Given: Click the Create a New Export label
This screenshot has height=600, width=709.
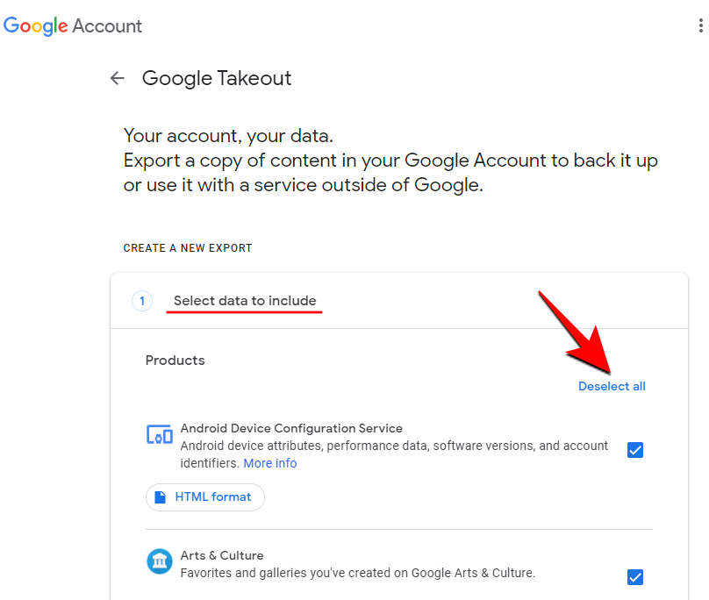Looking at the screenshot, I should click(188, 248).
